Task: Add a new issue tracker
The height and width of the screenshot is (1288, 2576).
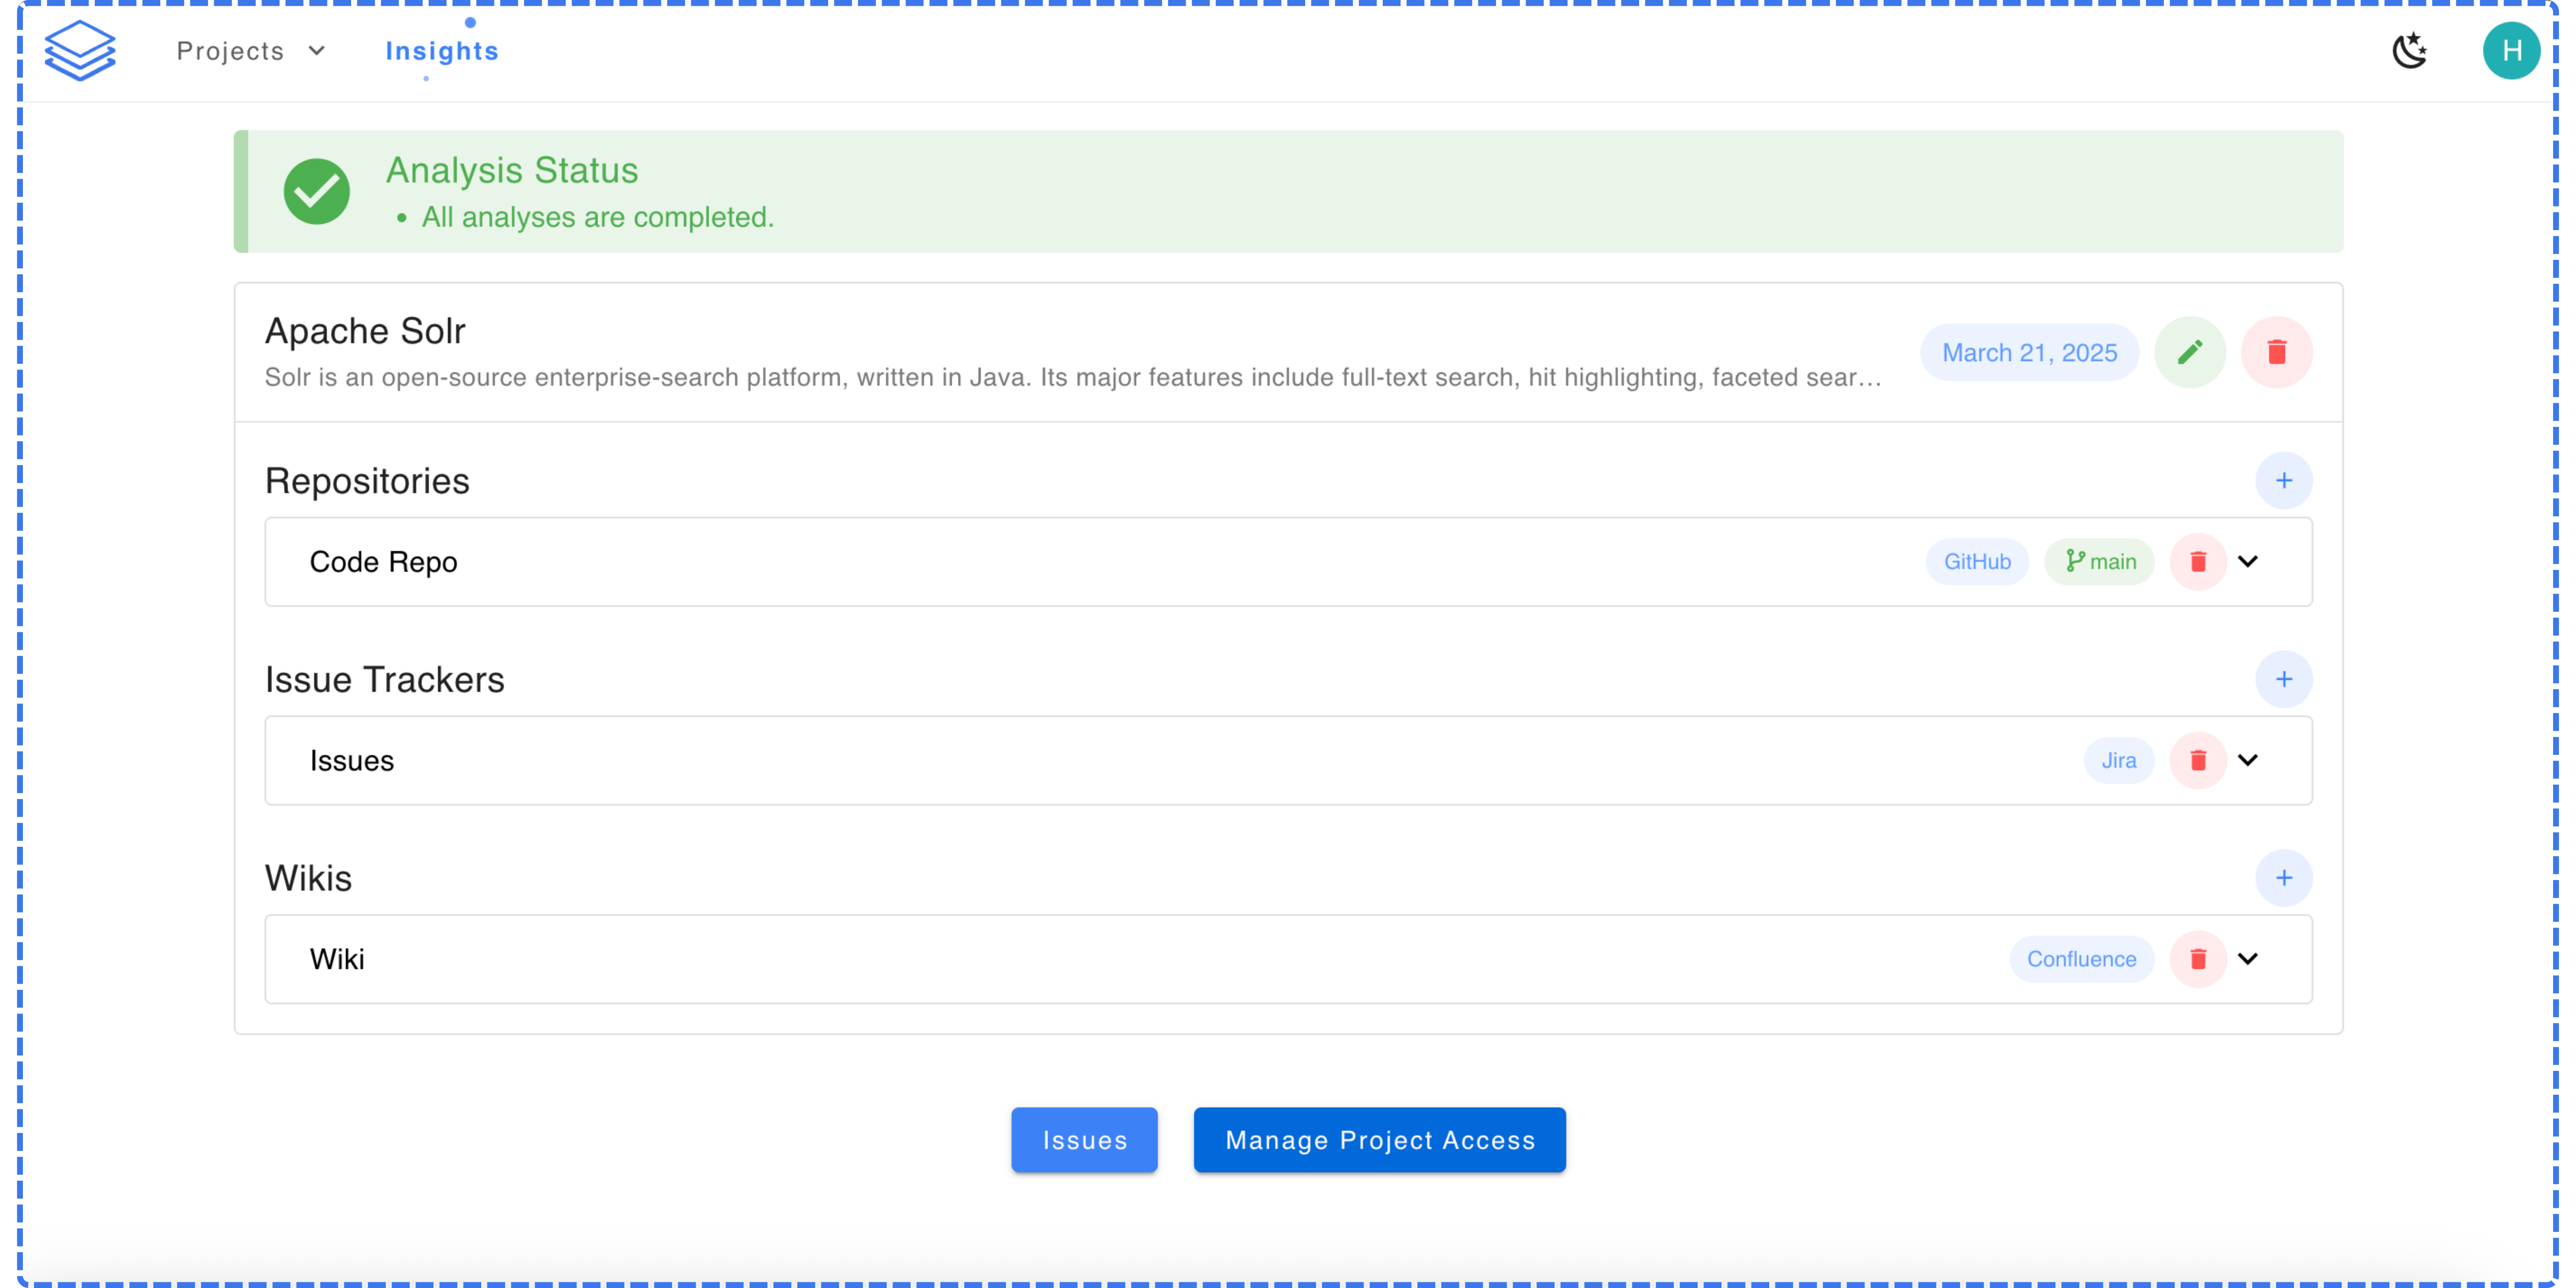Action: coord(2283,679)
